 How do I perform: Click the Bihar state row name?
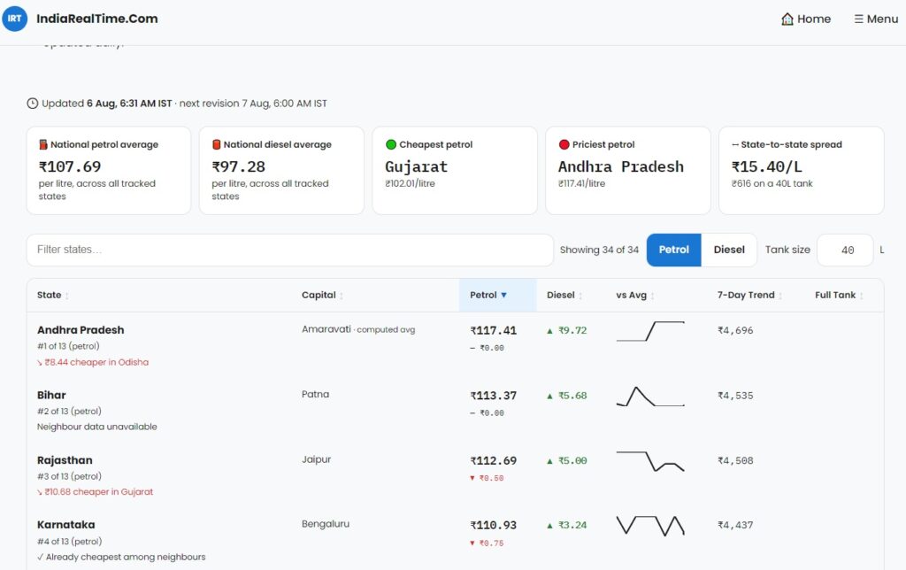tap(51, 396)
